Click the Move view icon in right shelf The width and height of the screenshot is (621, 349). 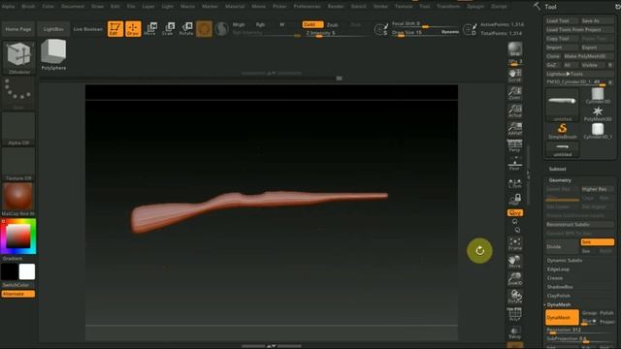[515, 261]
